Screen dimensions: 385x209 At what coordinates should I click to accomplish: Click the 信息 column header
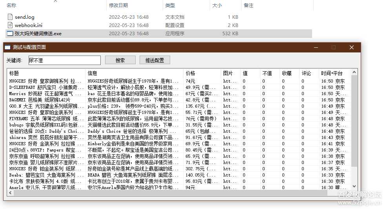[134, 73]
